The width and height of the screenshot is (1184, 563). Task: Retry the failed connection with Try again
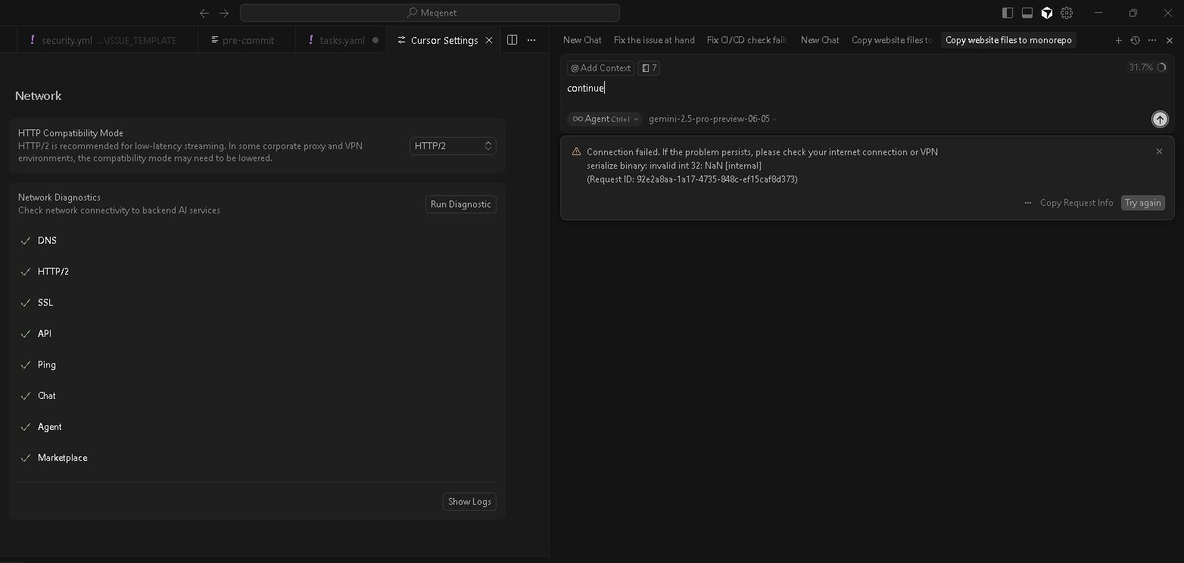[1143, 203]
